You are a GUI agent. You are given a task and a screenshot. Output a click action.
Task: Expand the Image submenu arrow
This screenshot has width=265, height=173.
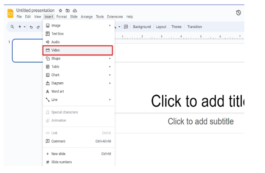point(110,26)
